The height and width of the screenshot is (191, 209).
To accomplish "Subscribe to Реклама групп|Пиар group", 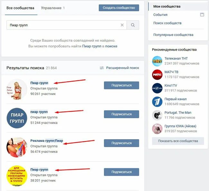I will (122, 143).
